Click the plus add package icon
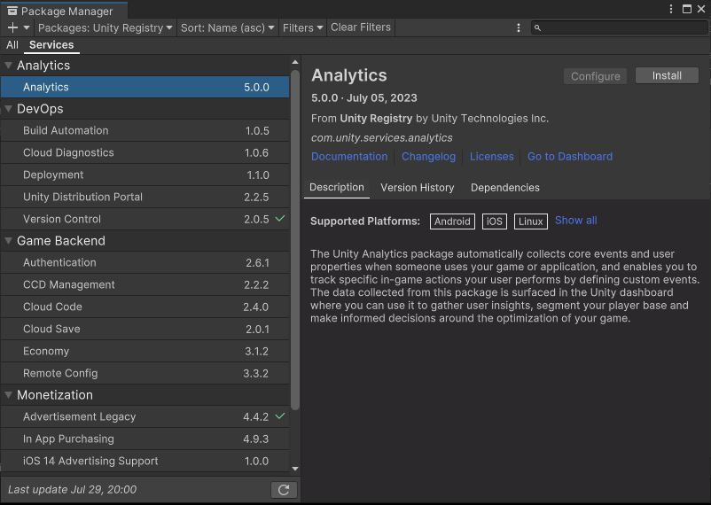This screenshot has width=711, height=505. point(12,27)
